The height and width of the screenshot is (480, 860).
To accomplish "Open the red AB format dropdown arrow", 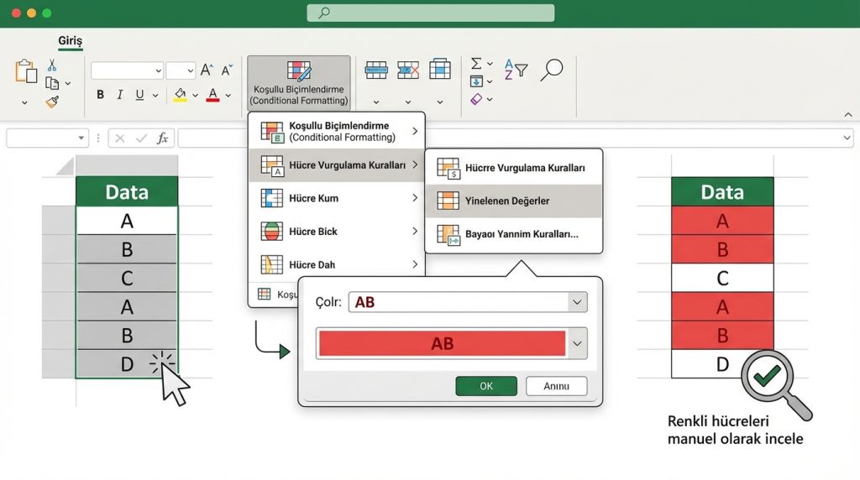I will 576,343.
